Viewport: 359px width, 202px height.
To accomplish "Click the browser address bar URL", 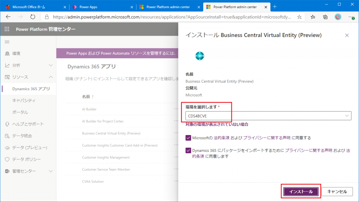I will pyautogui.click(x=172, y=17).
